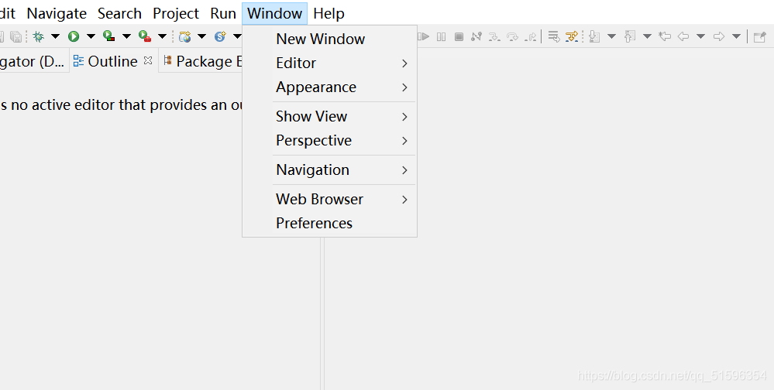Click the green Run button icon

click(74, 36)
